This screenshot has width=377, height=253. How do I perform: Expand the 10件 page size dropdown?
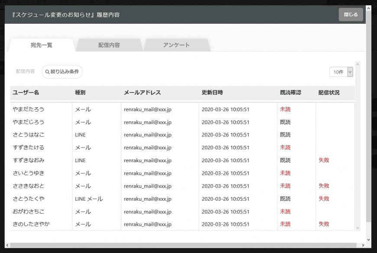click(341, 72)
